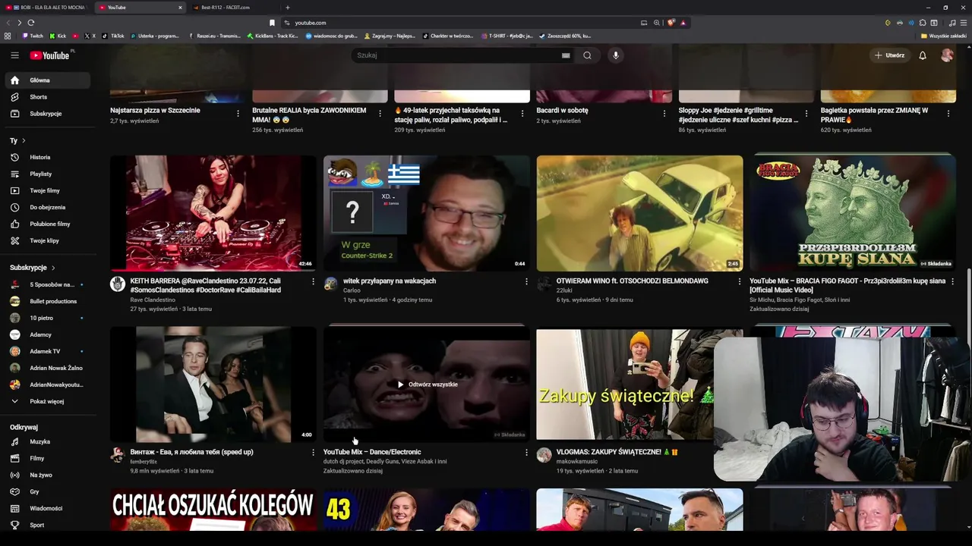
Task: Switch to the BOBI - ELA ELA browser tab
Action: click(49, 8)
